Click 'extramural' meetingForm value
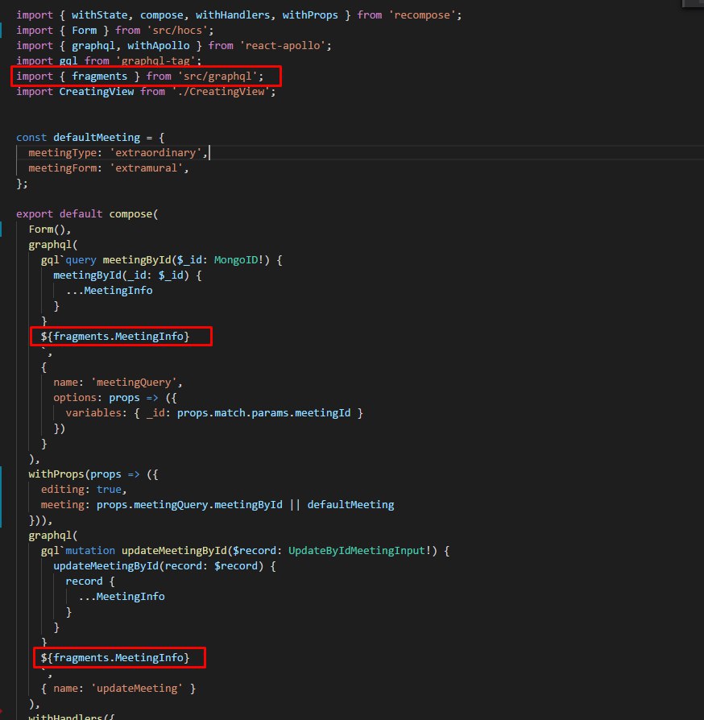704x720 pixels. [x=146, y=168]
